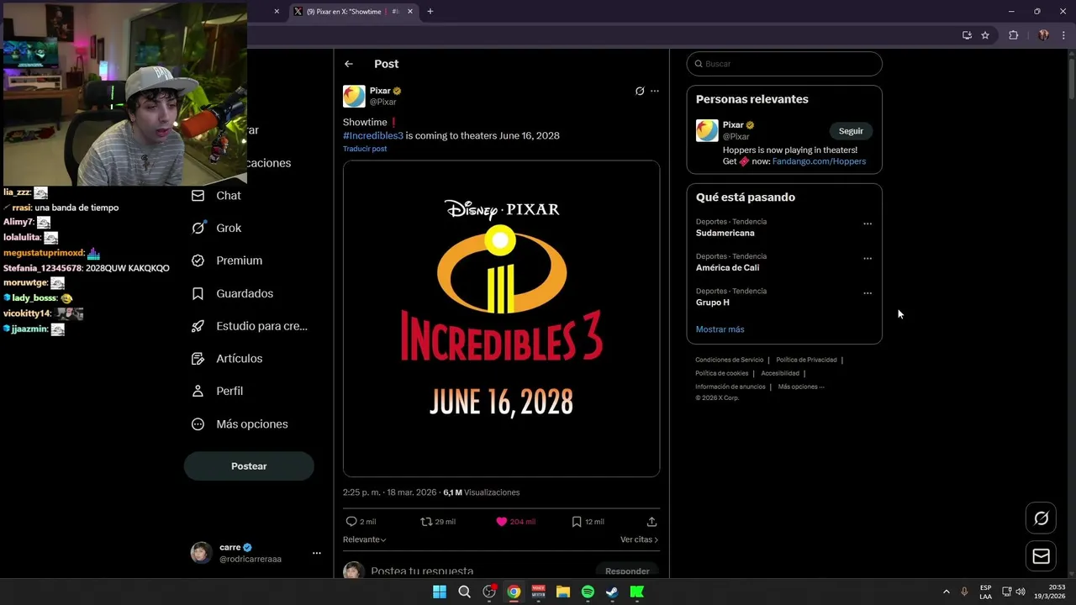Open Kick app from the taskbar
This screenshot has height=605, width=1076.
[637, 592]
